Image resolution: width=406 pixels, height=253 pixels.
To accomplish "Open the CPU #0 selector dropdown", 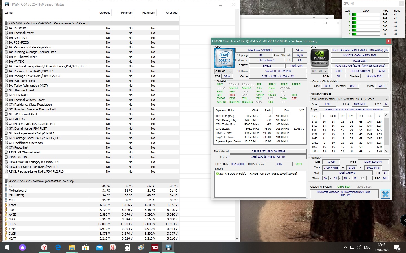I will click(x=223, y=71).
